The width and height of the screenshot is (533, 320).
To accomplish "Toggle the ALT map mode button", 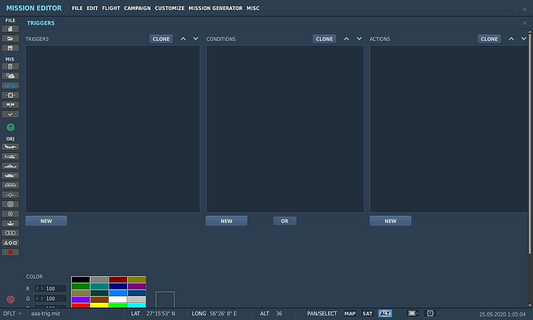I will coord(385,313).
